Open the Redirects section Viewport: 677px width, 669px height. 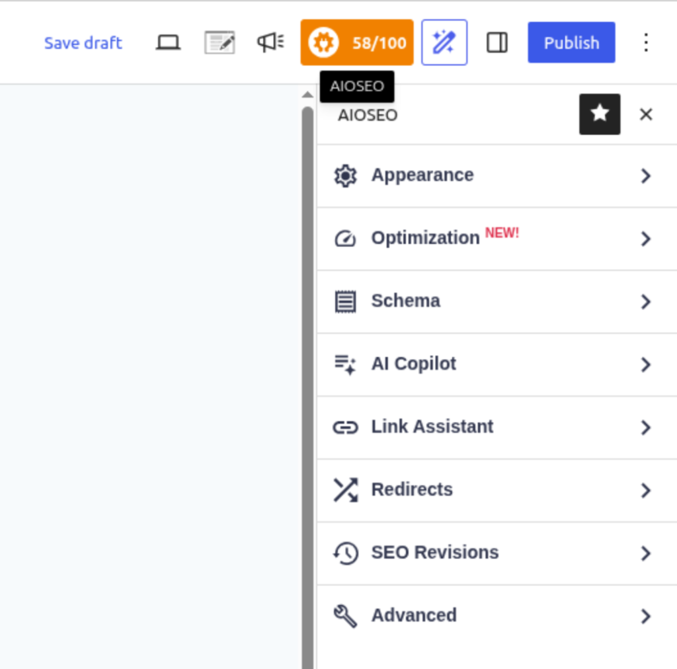497,491
